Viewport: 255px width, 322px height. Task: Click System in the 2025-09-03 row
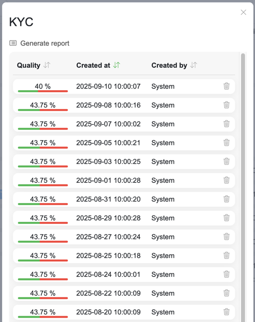point(163,162)
